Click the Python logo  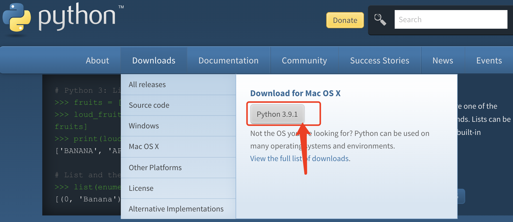[x=17, y=18]
